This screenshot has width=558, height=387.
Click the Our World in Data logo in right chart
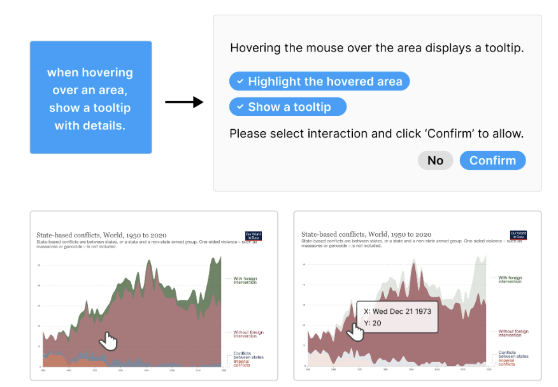tap(518, 235)
